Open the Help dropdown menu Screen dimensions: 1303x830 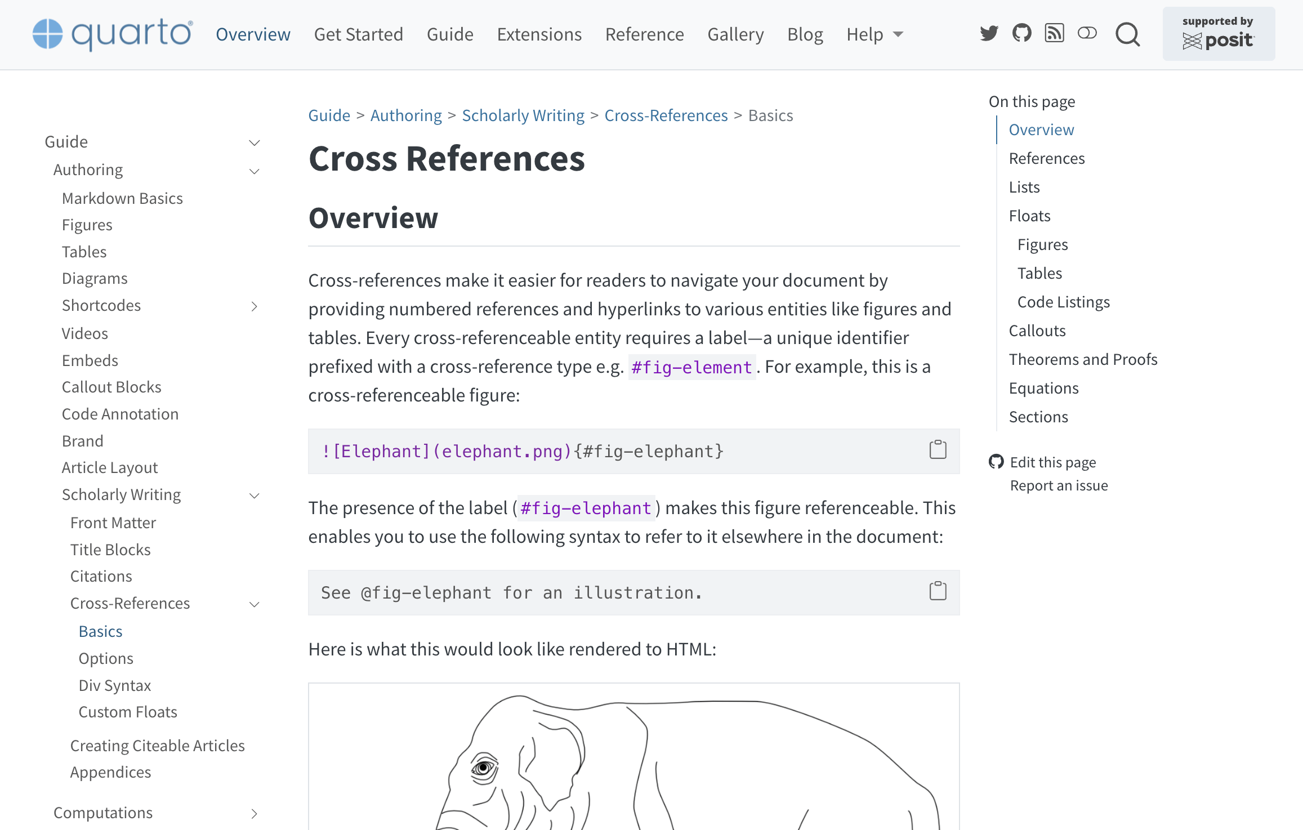pos(874,35)
